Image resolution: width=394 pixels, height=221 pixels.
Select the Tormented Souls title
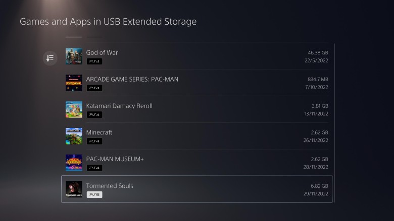(x=110, y=186)
